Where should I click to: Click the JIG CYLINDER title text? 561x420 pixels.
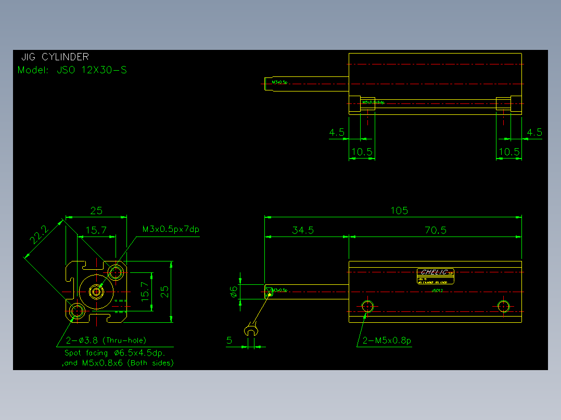pos(55,57)
